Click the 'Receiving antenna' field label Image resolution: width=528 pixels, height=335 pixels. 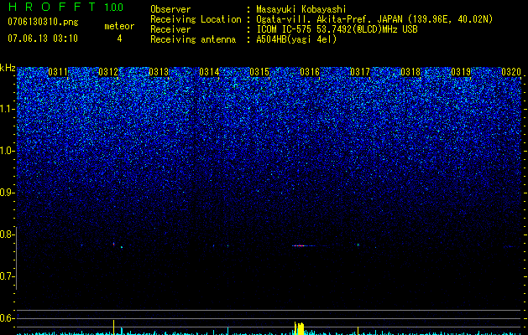coord(193,39)
